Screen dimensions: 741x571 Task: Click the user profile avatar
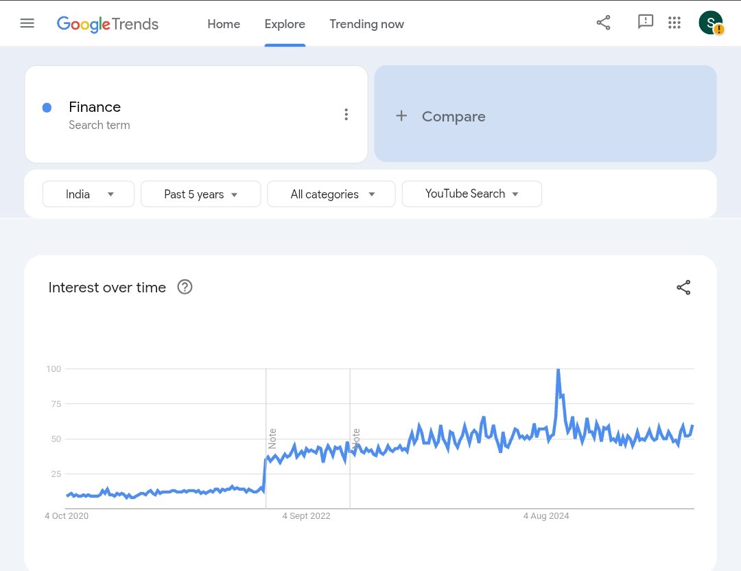[x=711, y=23]
